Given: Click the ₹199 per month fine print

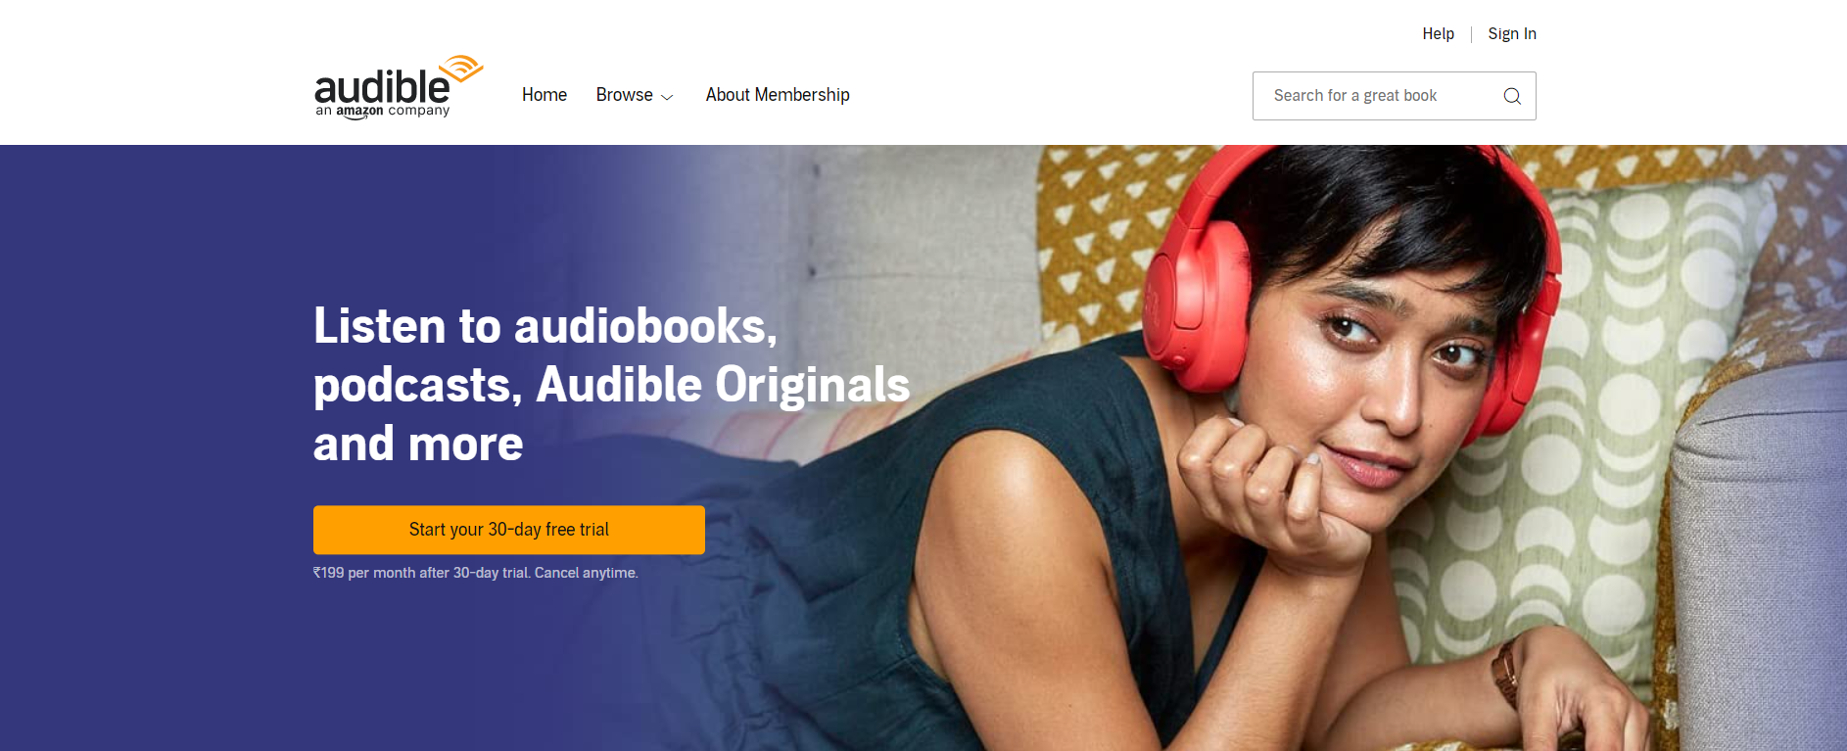Looking at the screenshot, I should [476, 573].
